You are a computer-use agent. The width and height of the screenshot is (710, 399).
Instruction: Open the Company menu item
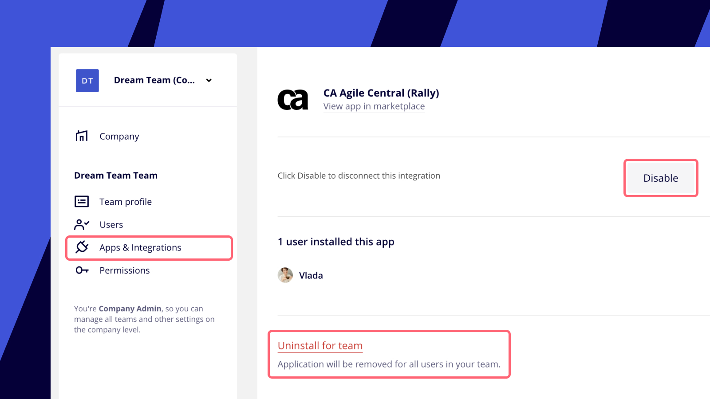(119, 137)
